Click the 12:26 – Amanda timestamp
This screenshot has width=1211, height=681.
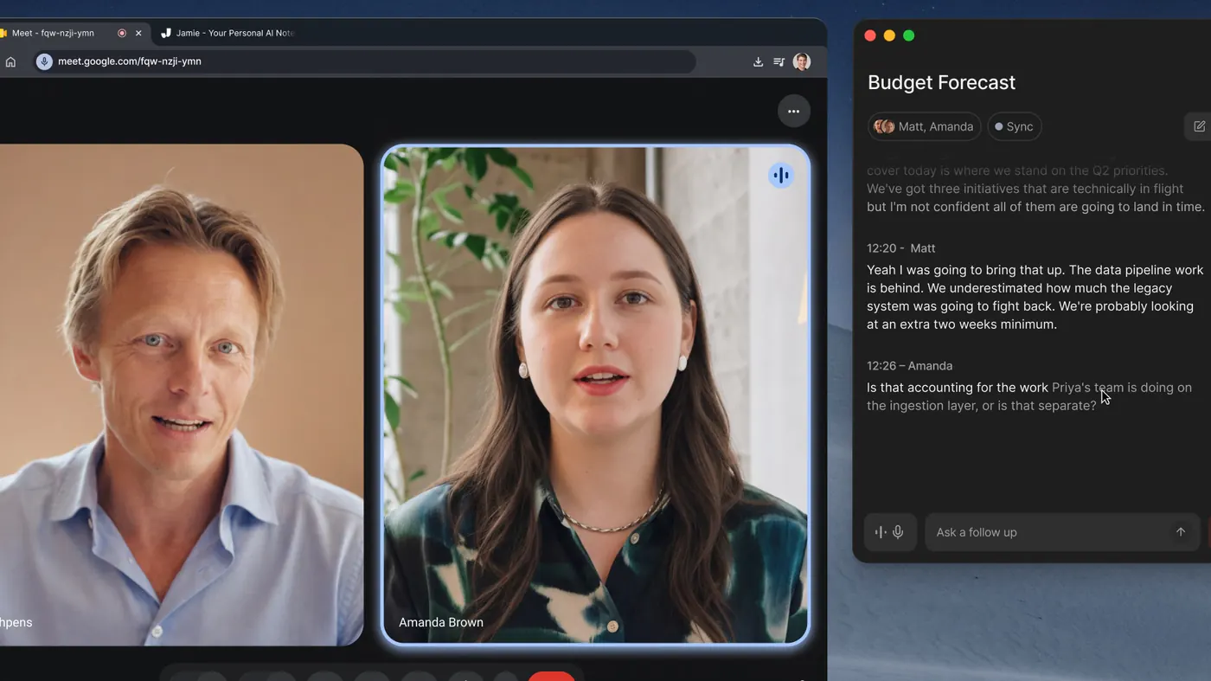click(x=909, y=366)
